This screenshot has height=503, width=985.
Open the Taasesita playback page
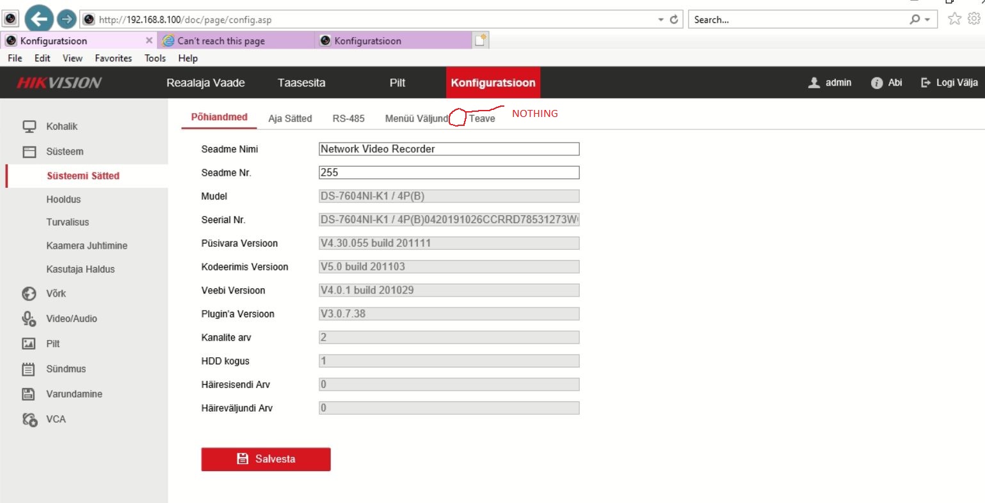pos(301,82)
